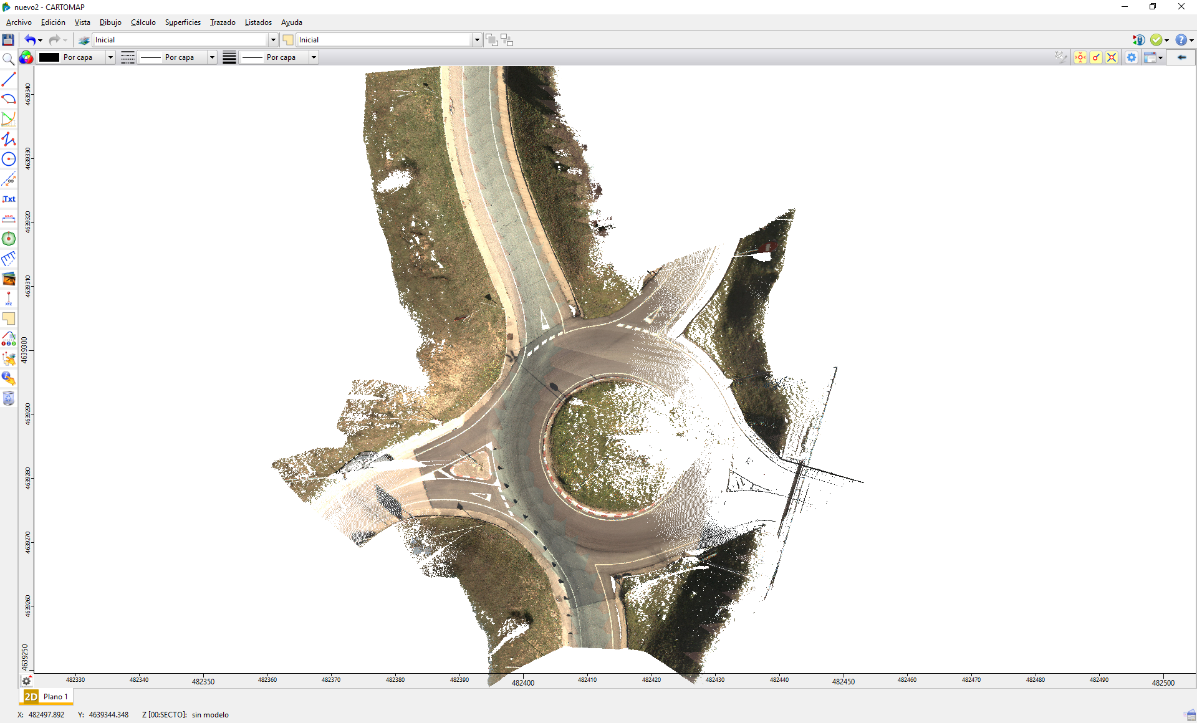Select the infinite dashed line tool

[x=9, y=179]
